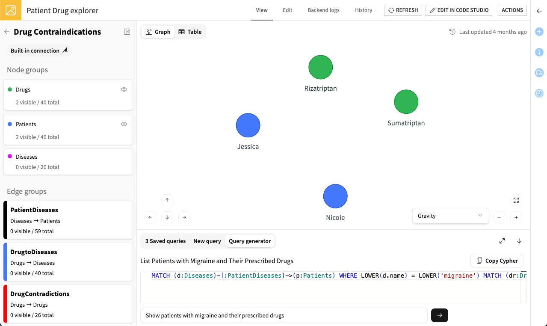Expand the graph to fullscreen
Image resolution: width=547 pixels, height=326 pixels.
[516, 200]
